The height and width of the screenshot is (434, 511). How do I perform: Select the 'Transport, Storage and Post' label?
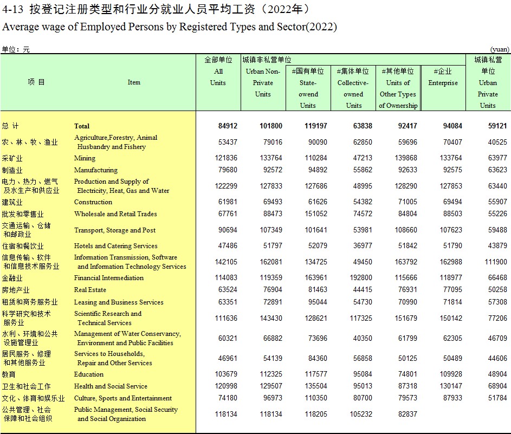[115, 230]
